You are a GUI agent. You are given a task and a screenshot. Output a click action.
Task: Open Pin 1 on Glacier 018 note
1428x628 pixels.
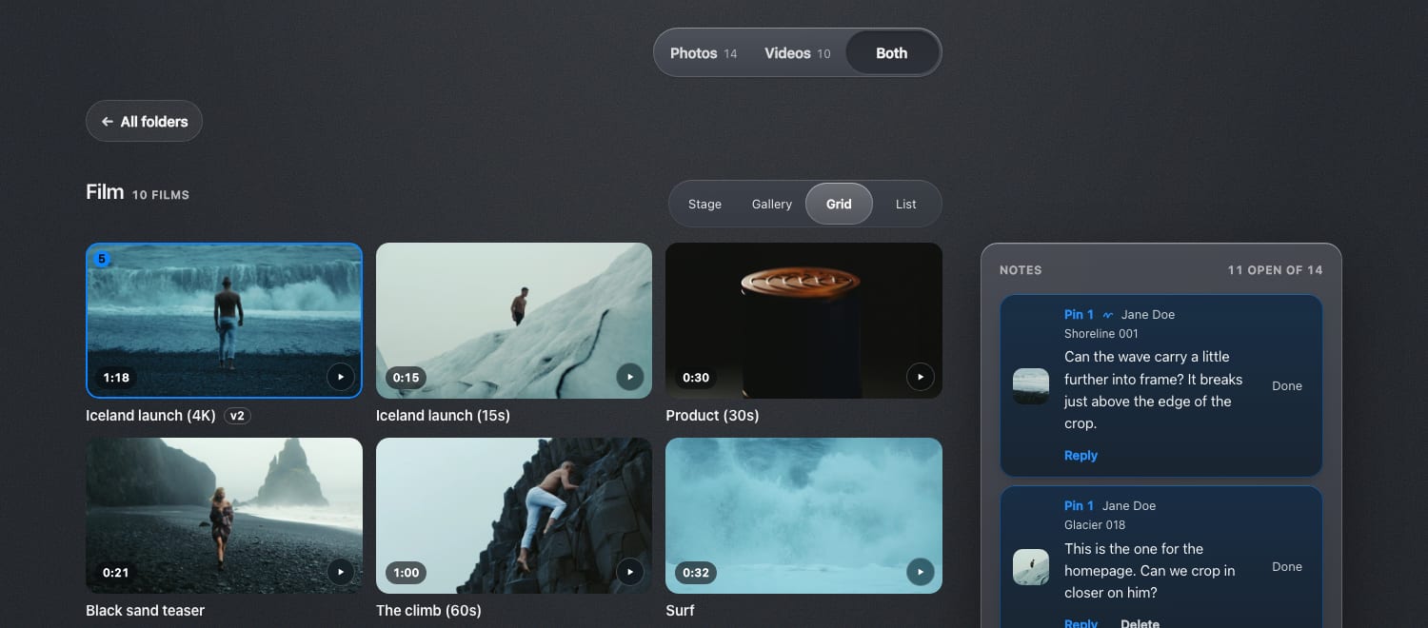click(x=1079, y=506)
